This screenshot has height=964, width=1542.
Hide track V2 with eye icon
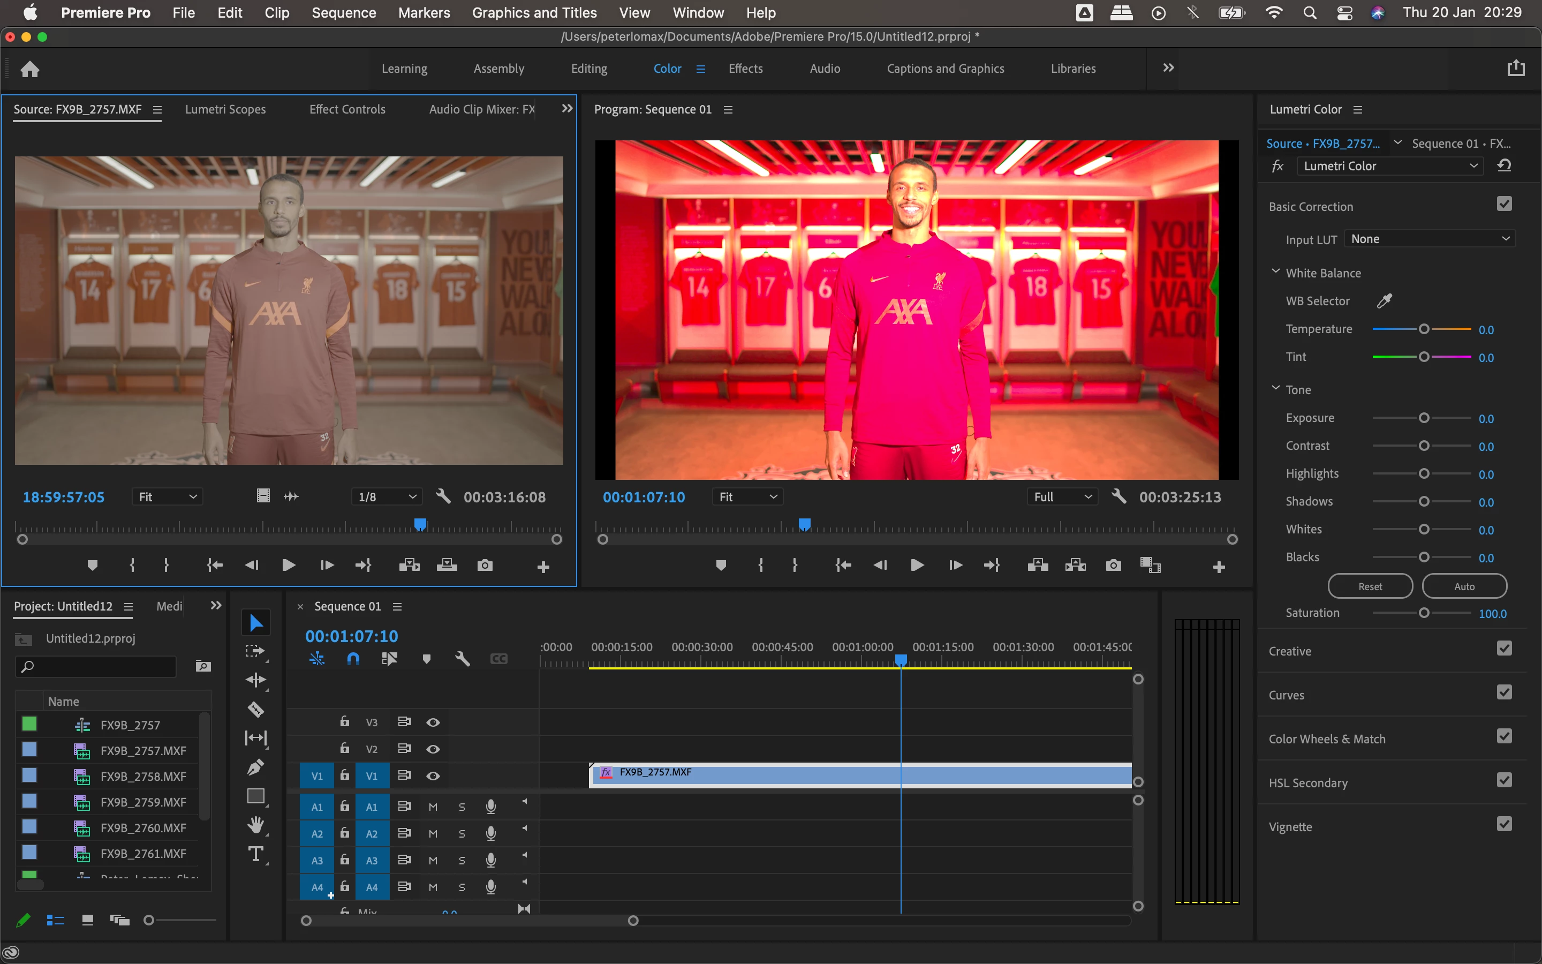tap(433, 749)
